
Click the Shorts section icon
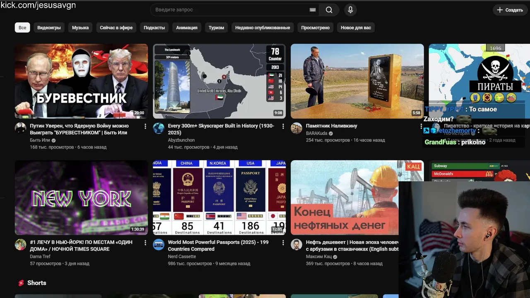[21, 283]
